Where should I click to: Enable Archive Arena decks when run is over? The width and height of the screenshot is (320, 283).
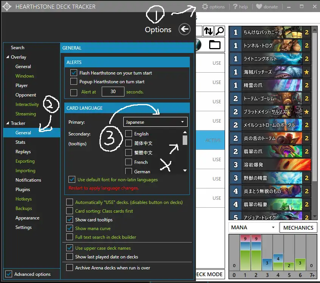click(70, 267)
